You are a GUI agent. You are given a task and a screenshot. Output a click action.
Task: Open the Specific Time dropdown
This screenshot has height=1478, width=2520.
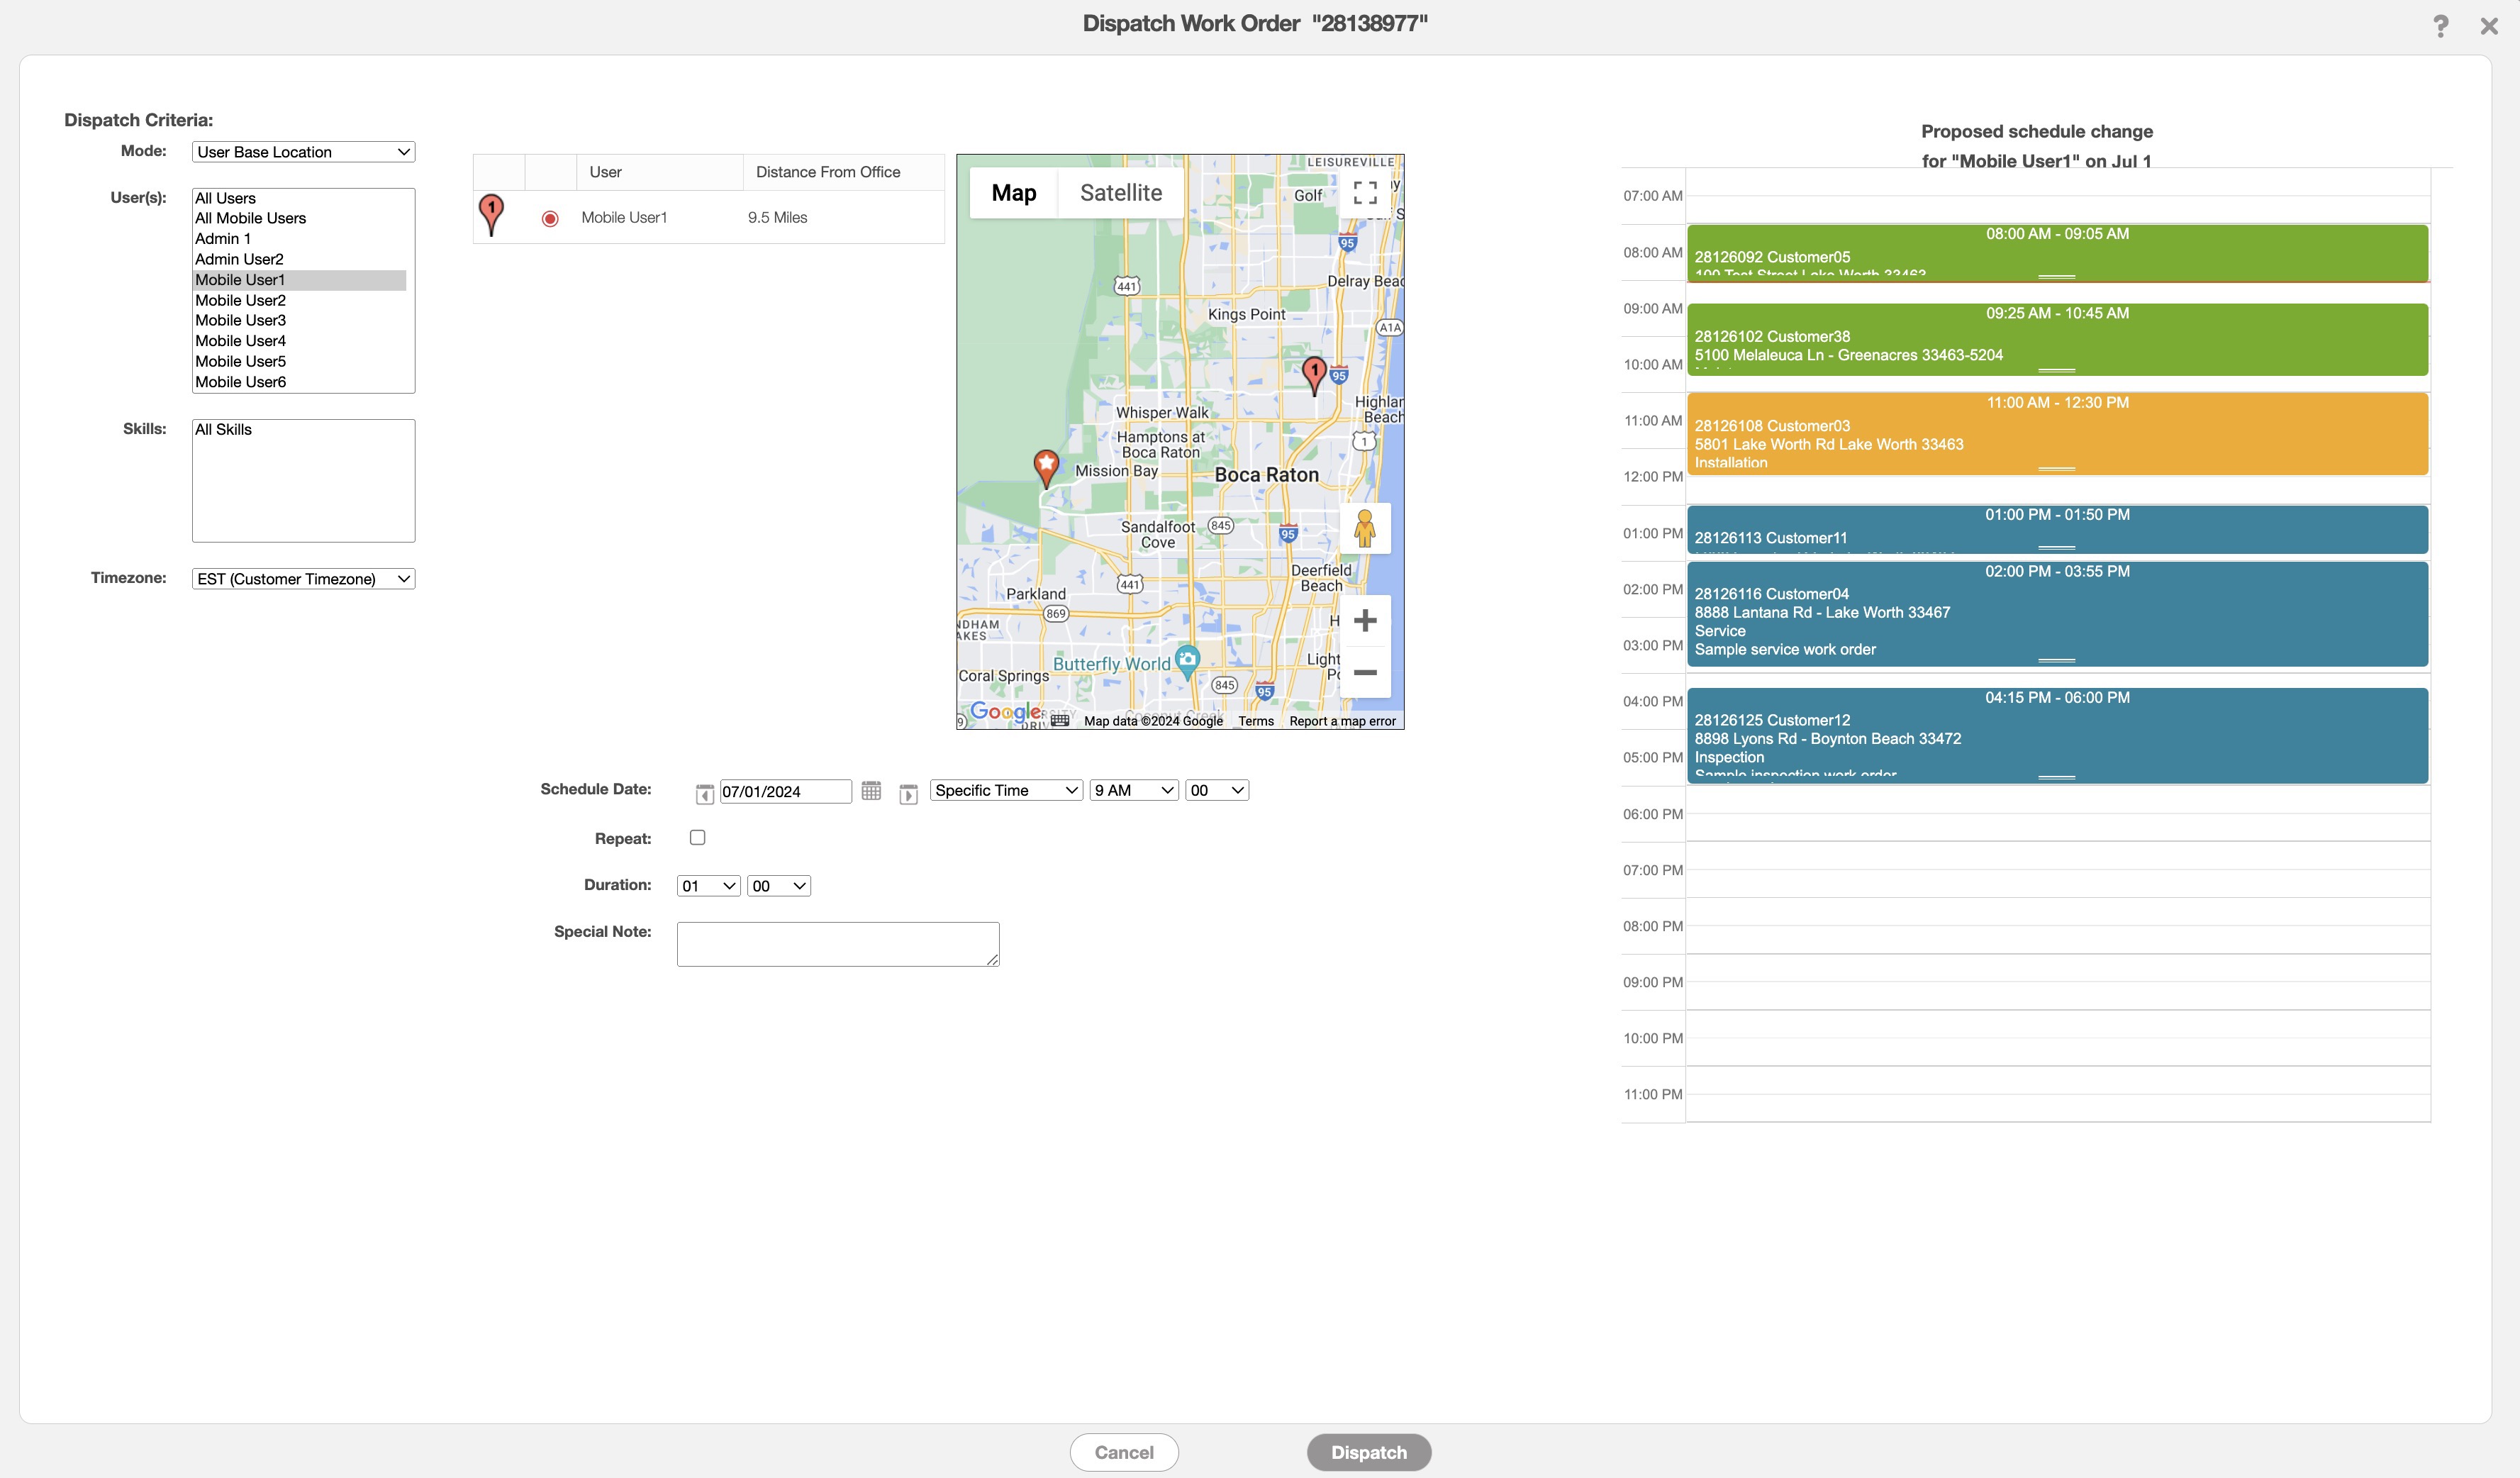tap(1006, 790)
